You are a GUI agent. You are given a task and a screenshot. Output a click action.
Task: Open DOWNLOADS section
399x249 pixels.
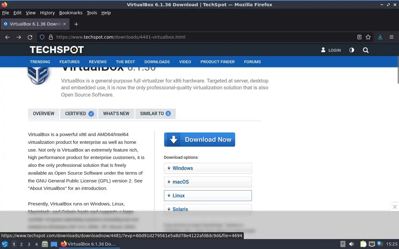click(x=157, y=62)
